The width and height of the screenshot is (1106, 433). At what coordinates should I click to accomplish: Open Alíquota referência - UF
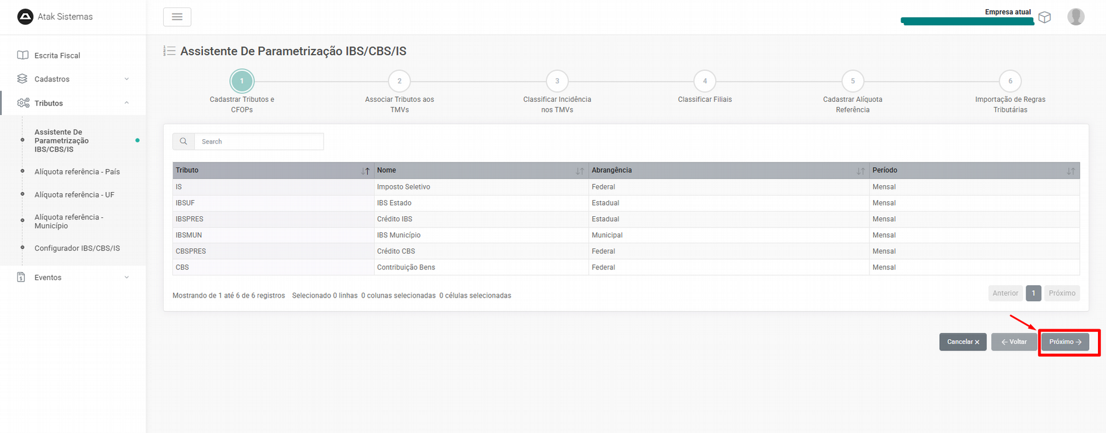pyautogui.click(x=74, y=194)
